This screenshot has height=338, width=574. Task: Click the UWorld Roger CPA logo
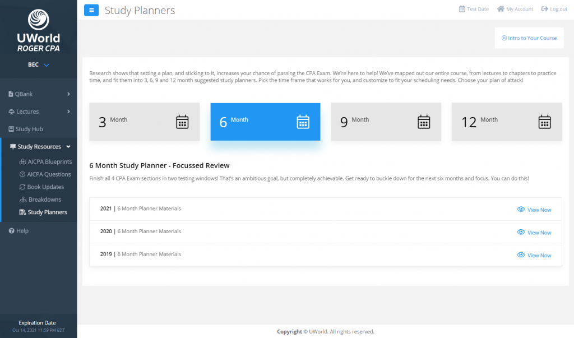pyautogui.click(x=39, y=31)
